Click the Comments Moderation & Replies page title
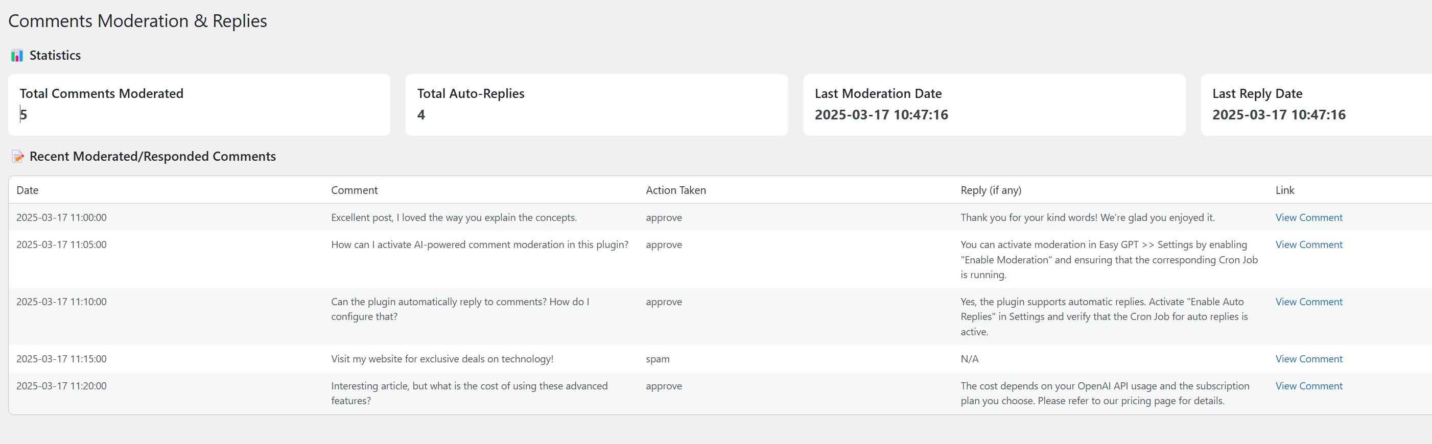The height and width of the screenshot is (444, 1432). 138,21
